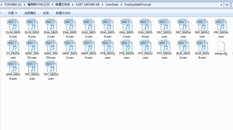The image size is (233, 130).
Task: Click 新建文件夹 toolbar button
Action: point(63,13)
